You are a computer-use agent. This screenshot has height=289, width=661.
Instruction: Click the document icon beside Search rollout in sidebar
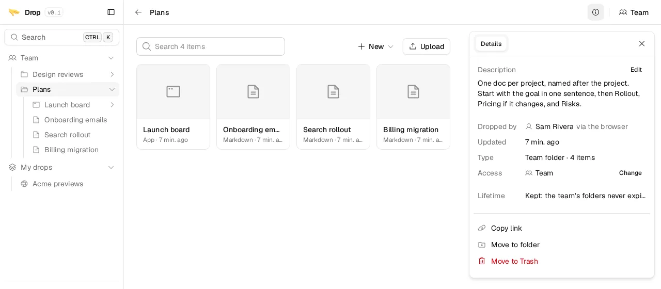(36, 135)
